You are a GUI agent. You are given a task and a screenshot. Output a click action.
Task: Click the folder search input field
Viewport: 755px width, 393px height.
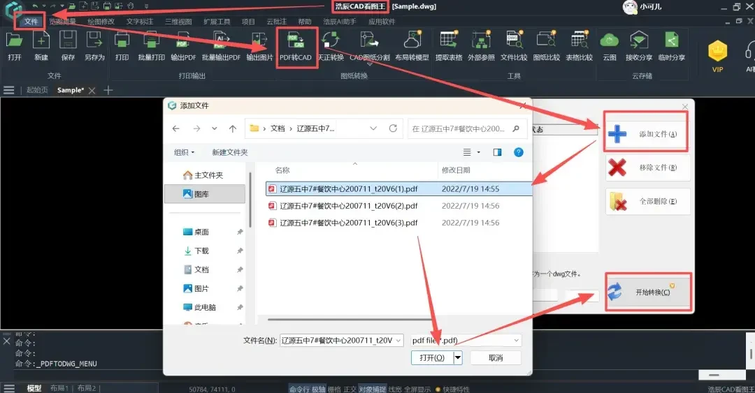(467, 128)
